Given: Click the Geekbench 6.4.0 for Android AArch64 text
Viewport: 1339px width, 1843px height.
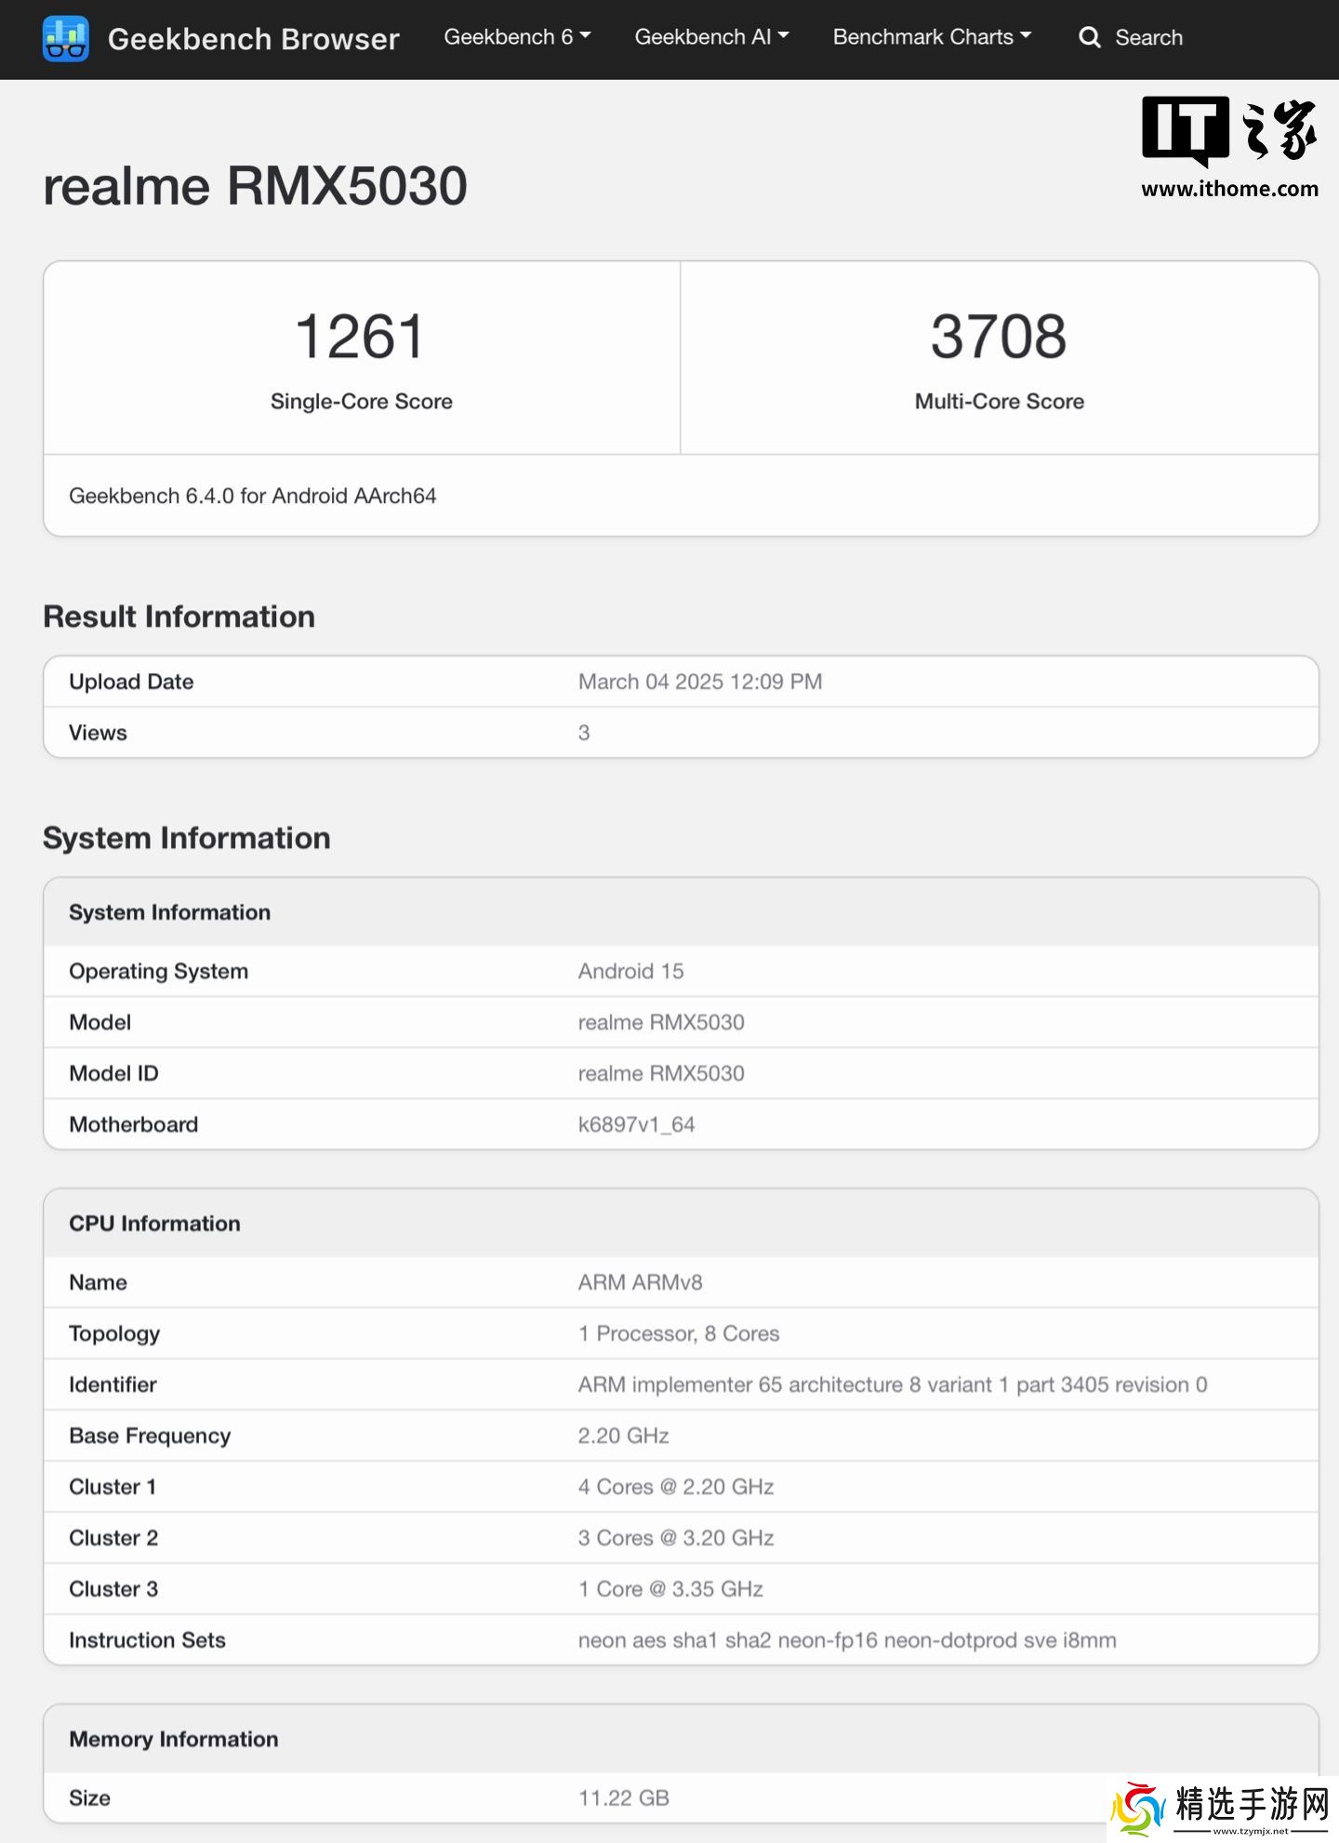Looking at the screenshot, I should (252, 496).
